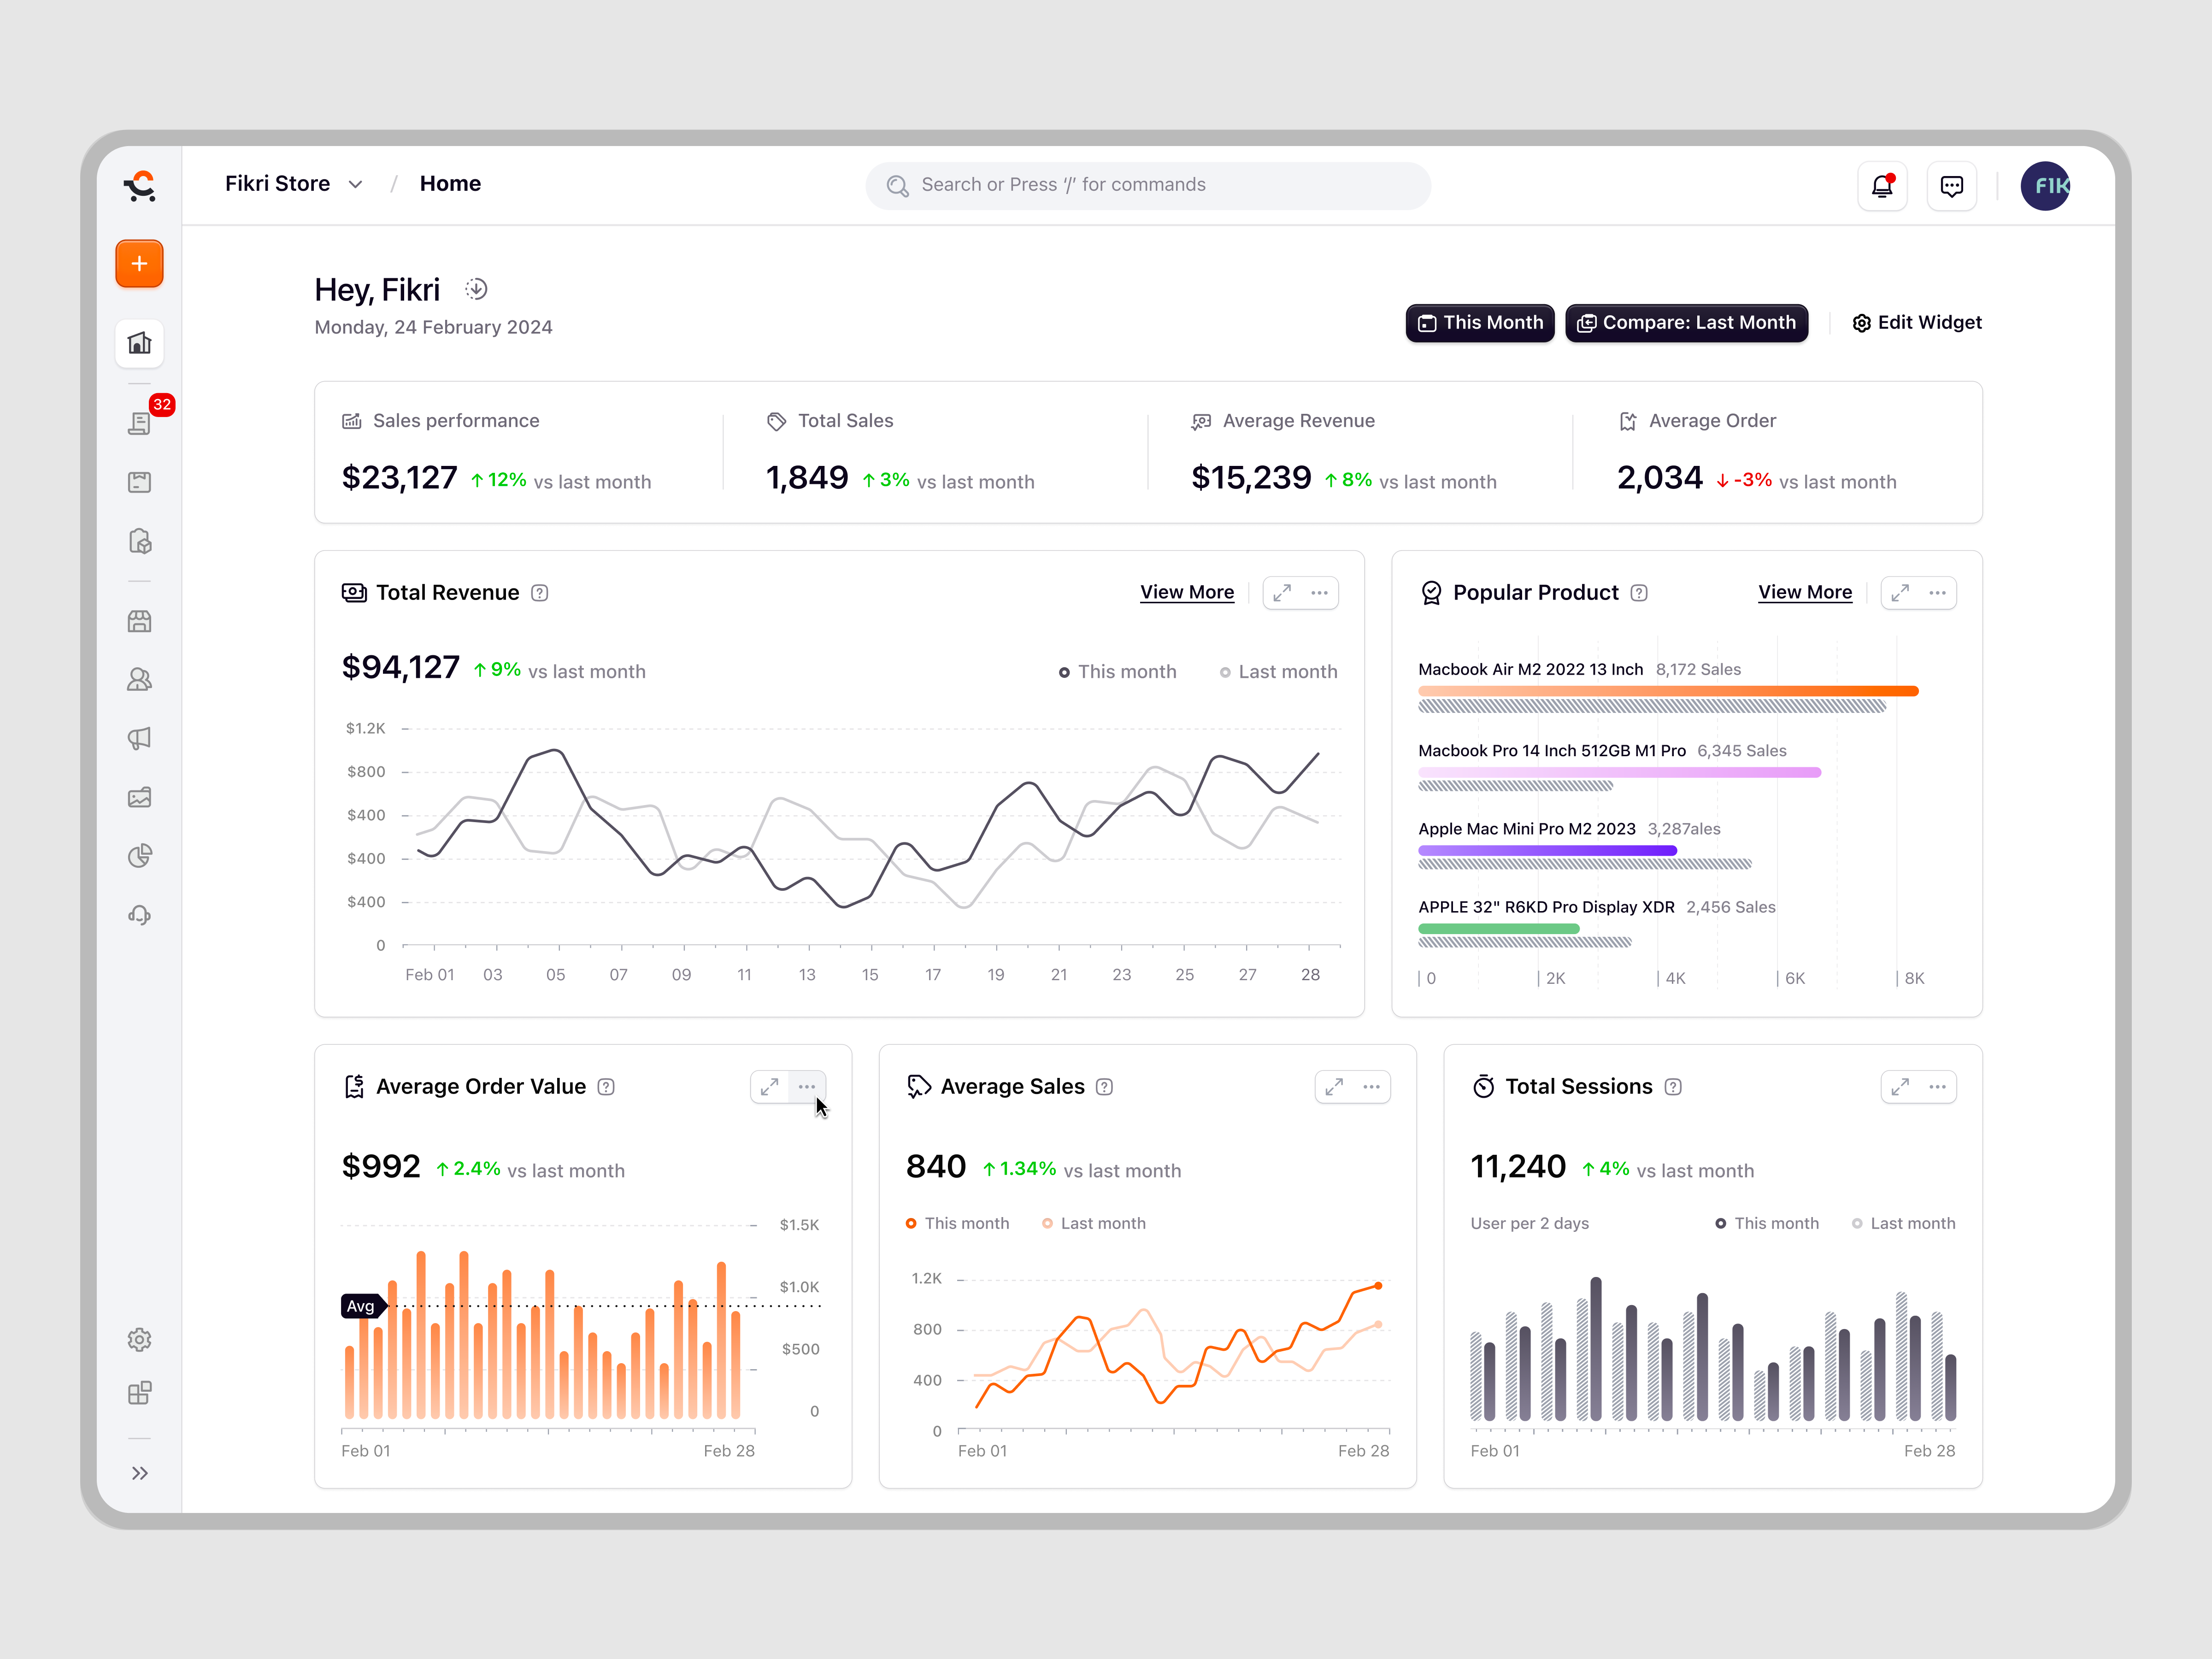
Task: Click the orange plus icon to create new
Action: coord(139,263)
